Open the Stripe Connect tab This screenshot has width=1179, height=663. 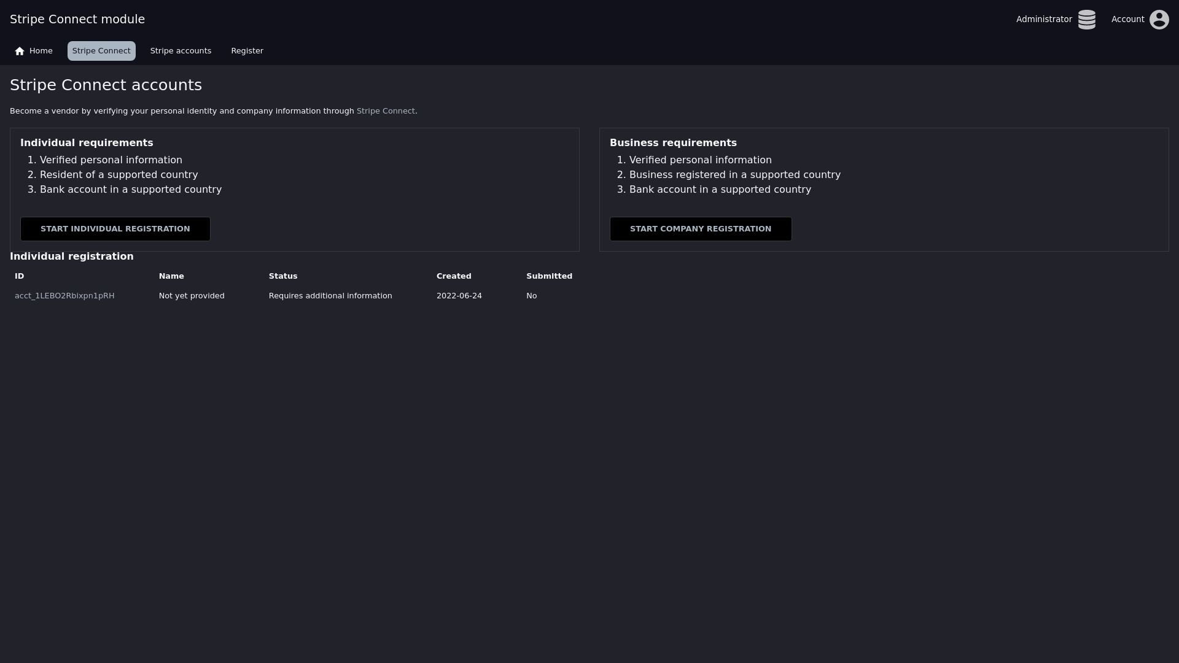[x=101, y=51]
